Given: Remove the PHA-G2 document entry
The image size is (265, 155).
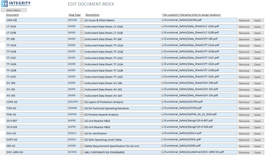Looking at the screenshot, I should pos(244,115).
